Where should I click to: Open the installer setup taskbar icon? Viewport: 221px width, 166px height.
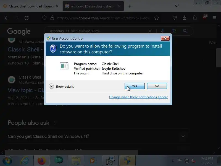[110, 161]
